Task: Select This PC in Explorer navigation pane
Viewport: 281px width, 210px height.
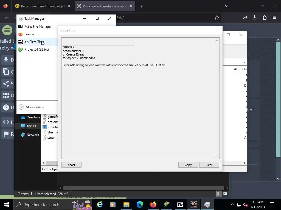Action: point(29,126)
